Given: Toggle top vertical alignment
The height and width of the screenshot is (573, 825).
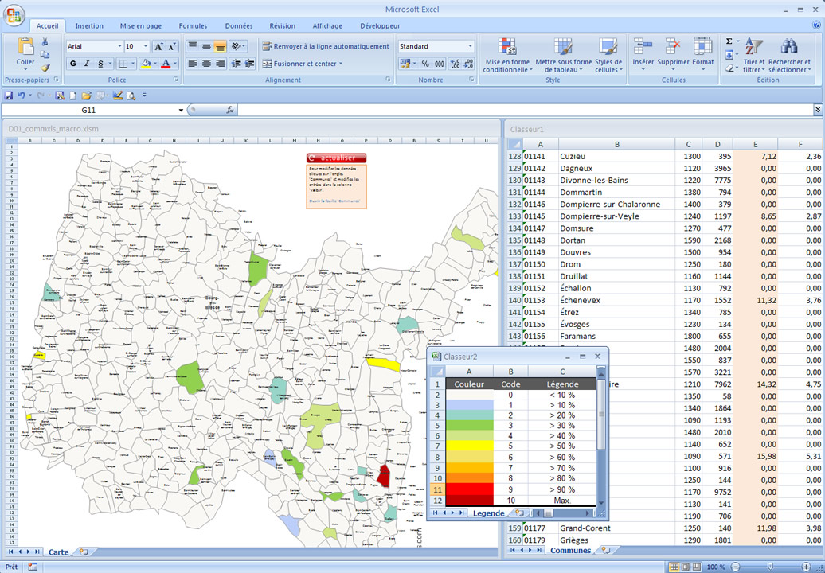Looking at the screenshot, I should pyautogui.click(x=193, y=46).
